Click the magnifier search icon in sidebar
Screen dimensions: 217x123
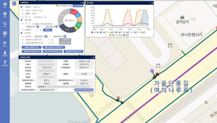[5, 24]
